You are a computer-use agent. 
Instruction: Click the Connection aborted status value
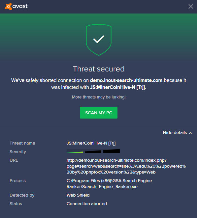[87, 204]
